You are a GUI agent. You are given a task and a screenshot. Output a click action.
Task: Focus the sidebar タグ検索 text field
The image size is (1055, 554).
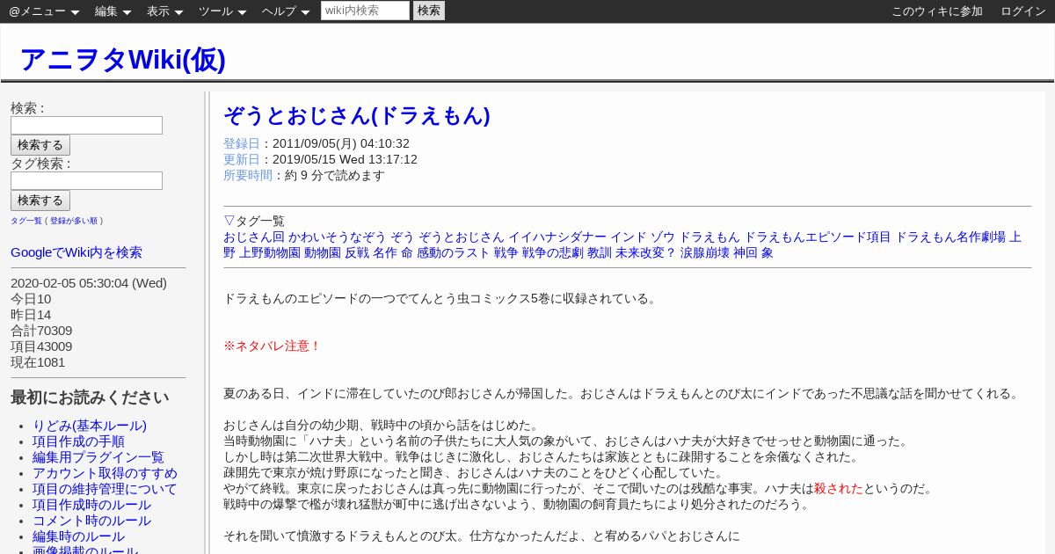pos(86,180)
